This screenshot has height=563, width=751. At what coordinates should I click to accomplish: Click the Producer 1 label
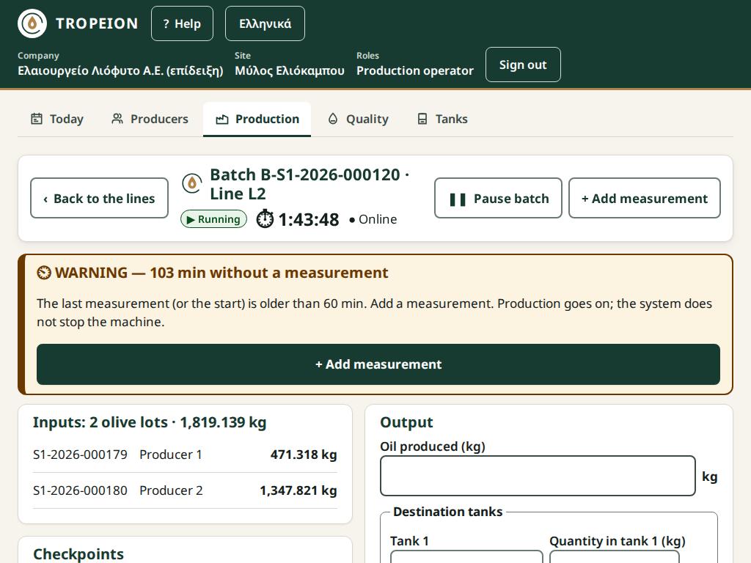click(x=170, y=455)
